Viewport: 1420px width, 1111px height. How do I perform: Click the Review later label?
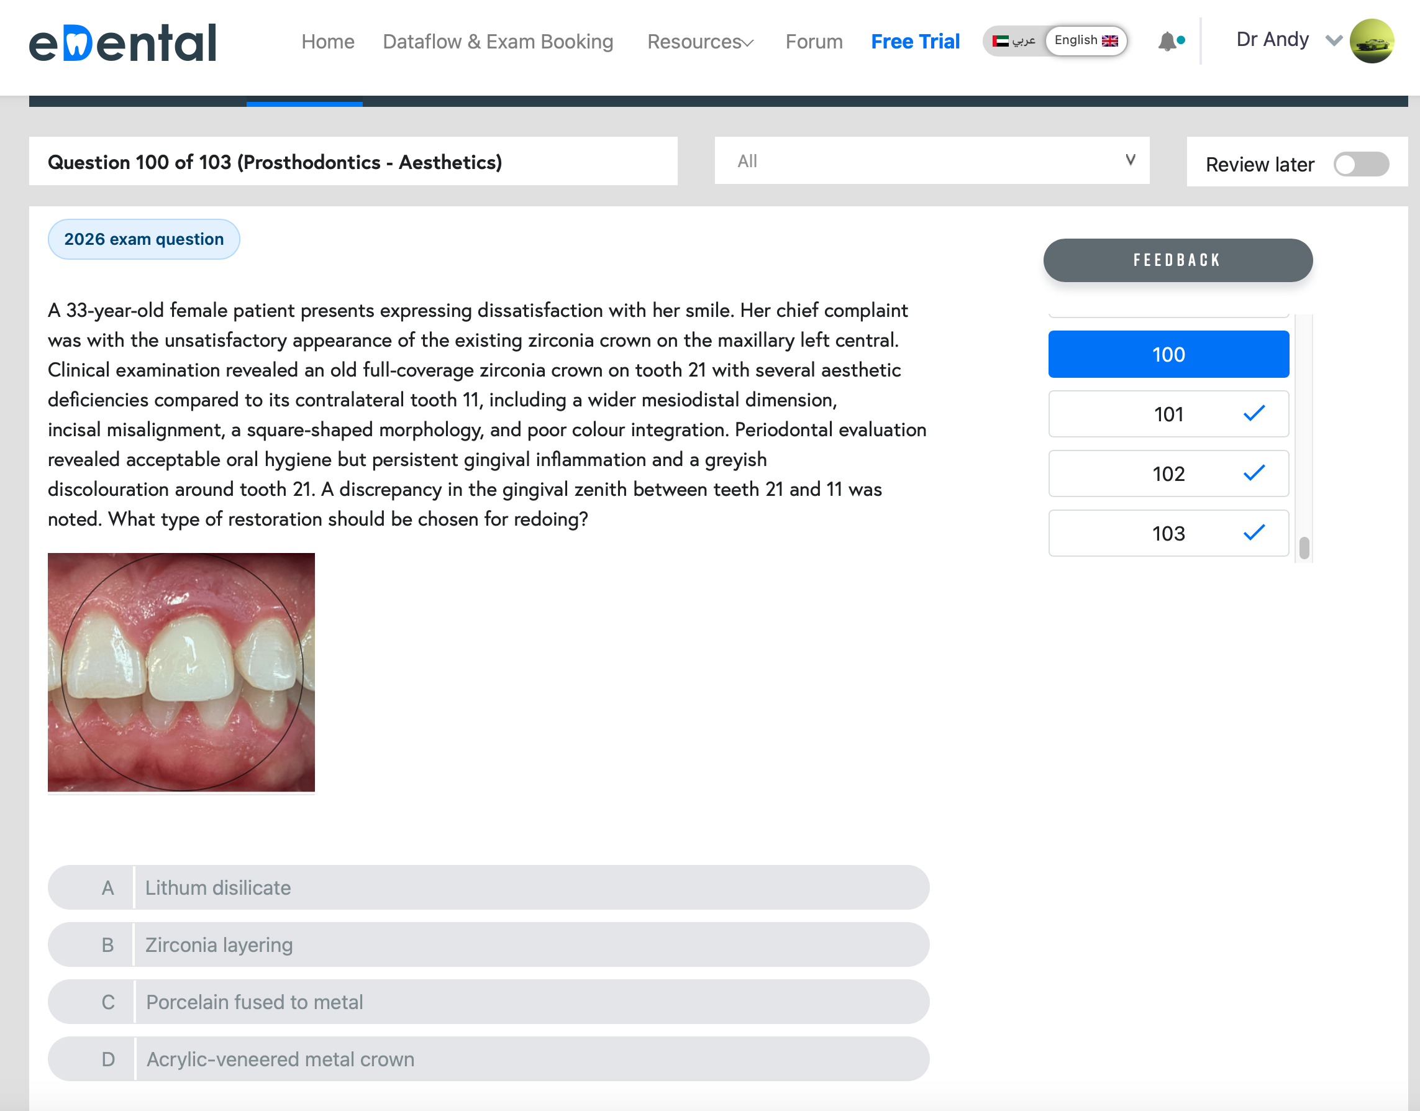pyautogui.click(x=1259, y=165)
